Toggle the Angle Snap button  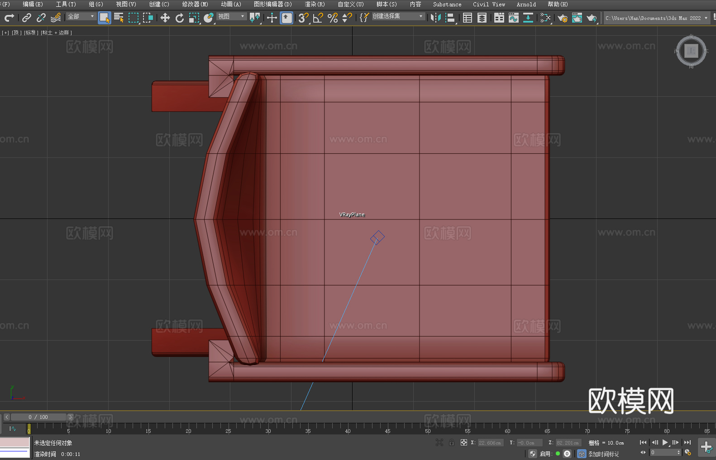318,18
